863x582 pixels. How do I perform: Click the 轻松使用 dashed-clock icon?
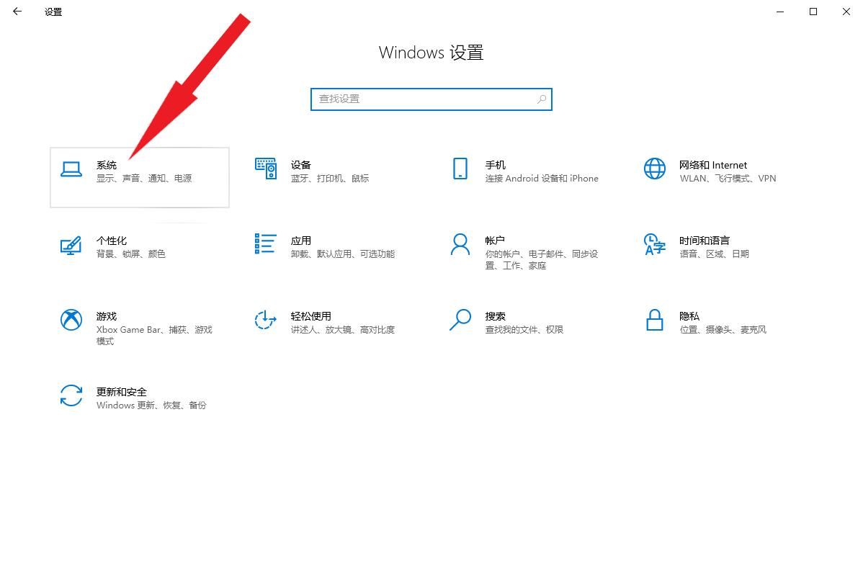[x=265, y=320]
